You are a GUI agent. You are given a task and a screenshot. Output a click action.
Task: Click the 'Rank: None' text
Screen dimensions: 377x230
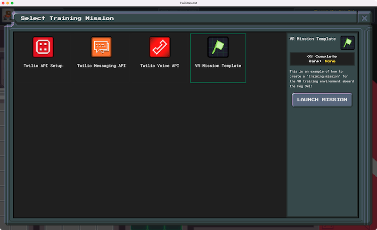tap(322, 61)
